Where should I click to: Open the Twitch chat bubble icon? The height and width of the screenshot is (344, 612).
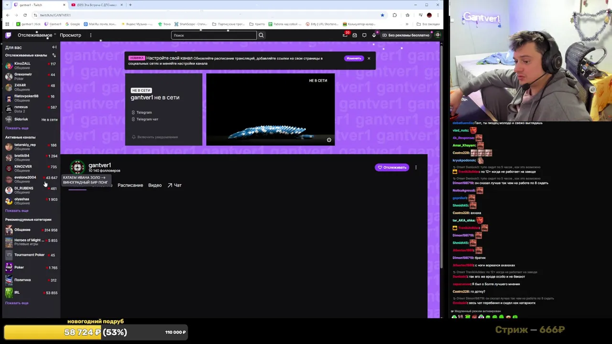coord(364,35)
